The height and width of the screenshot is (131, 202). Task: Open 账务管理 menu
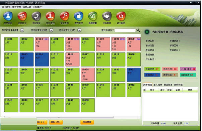16,7
